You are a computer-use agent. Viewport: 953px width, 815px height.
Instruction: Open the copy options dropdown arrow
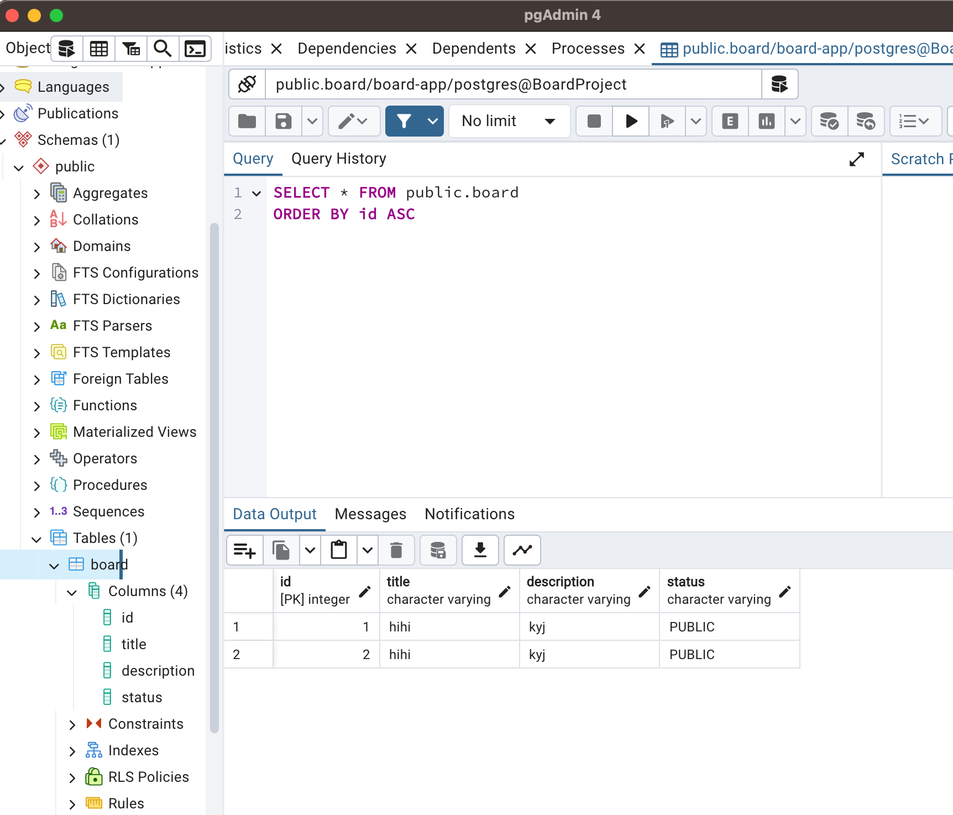pyautogui.click(x=310, y=550)
